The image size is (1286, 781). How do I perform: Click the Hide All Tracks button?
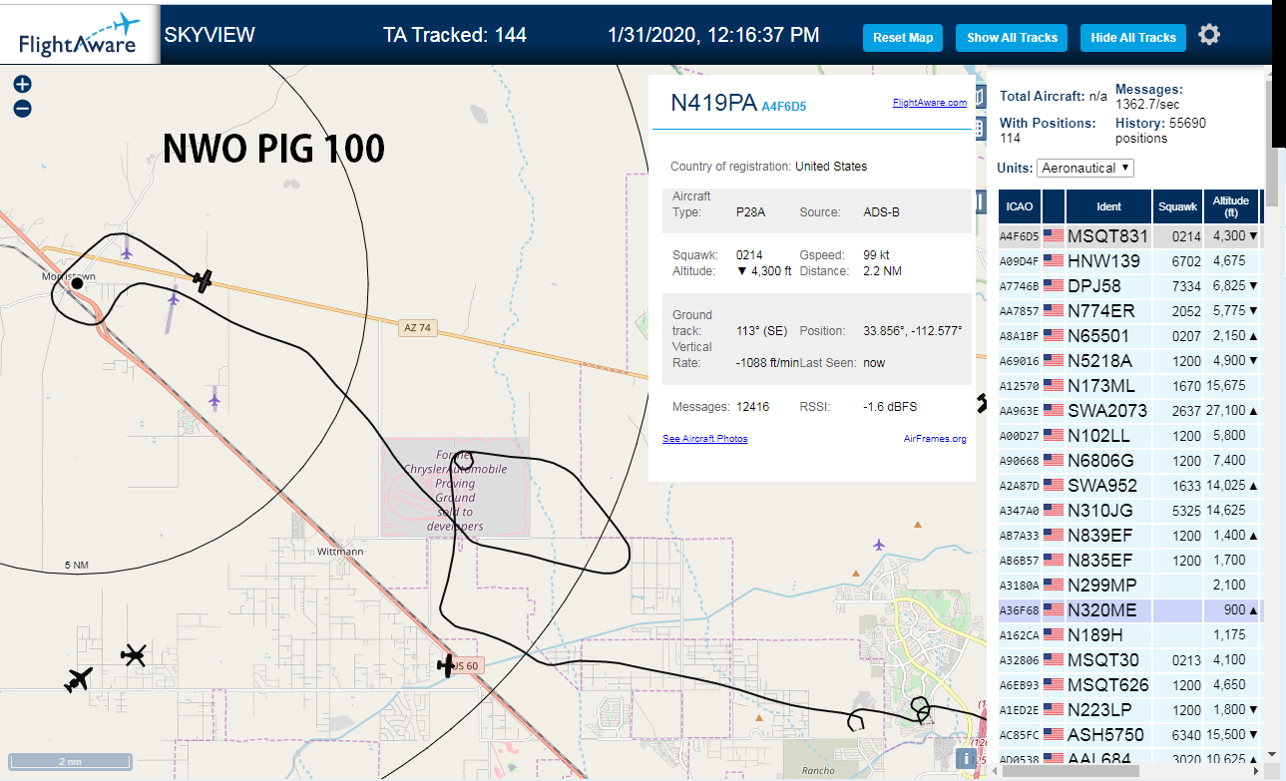tap(1133, 38)
